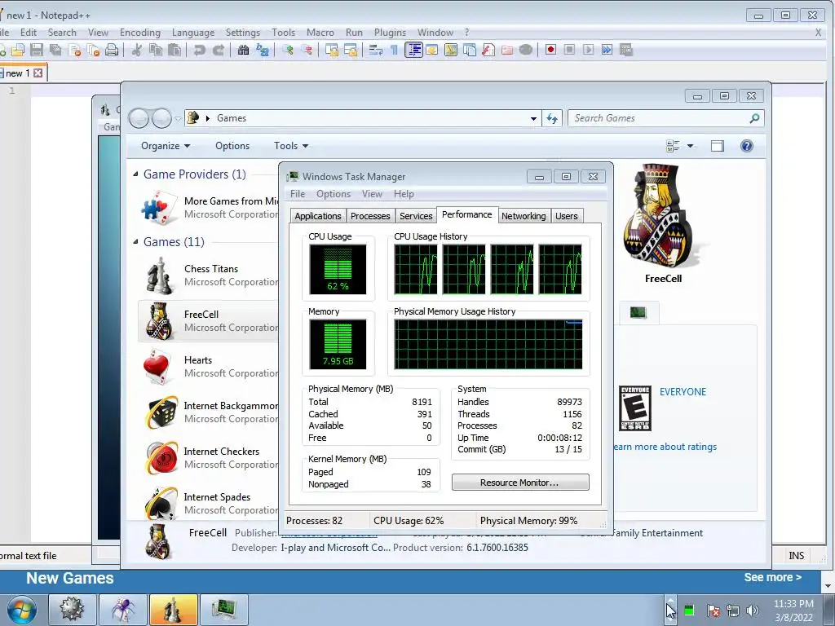Toggle the highlighted indent guide icon
835x626 pixels.
point(413,50)
